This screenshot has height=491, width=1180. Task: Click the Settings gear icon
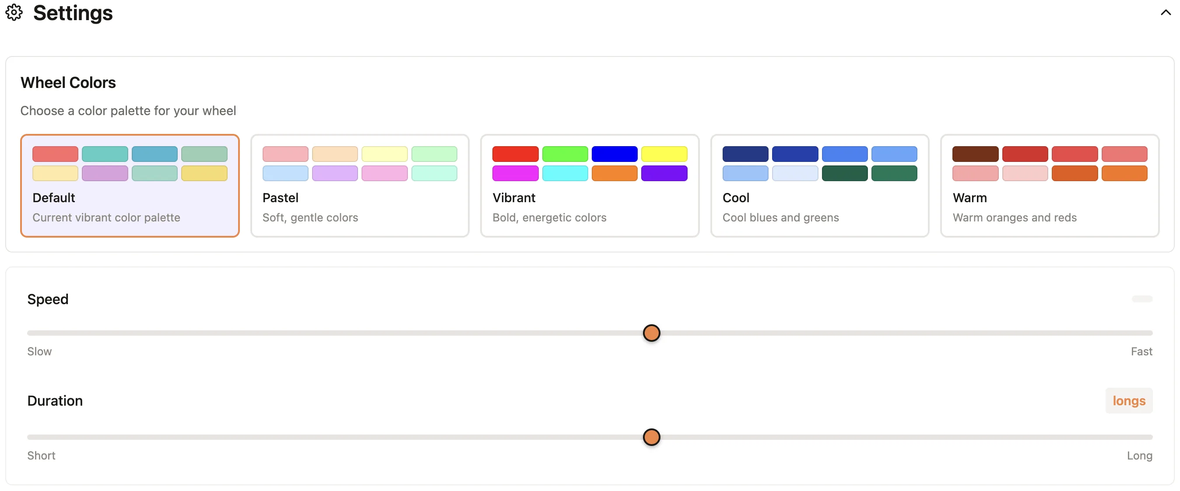tap(14, 12)
